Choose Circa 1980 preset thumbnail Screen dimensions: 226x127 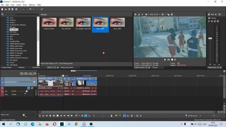tap(117, 22)
